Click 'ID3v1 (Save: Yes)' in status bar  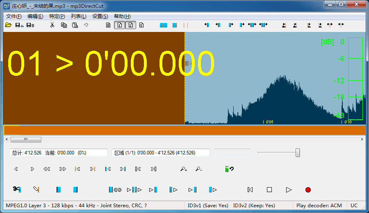point(208,206)
